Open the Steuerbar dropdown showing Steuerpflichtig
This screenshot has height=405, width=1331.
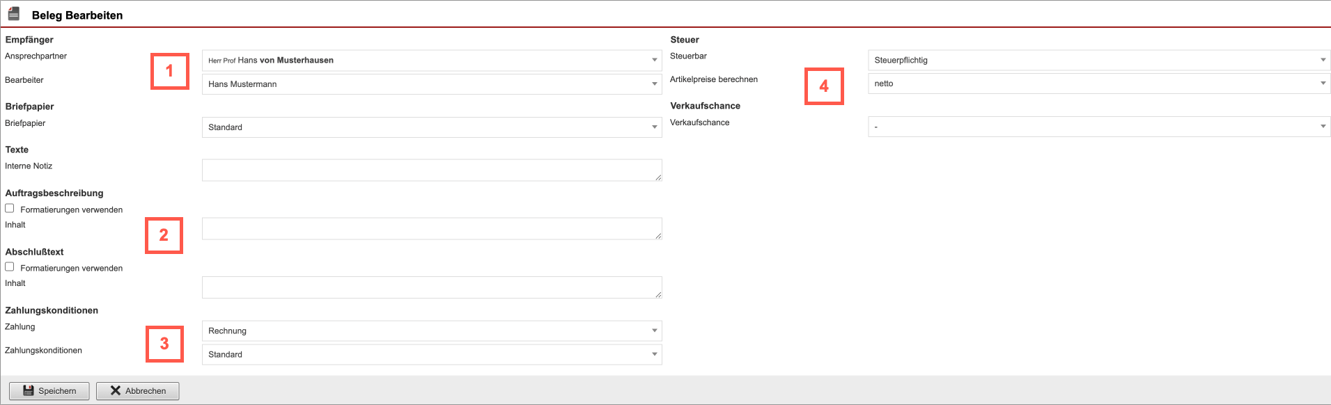coord(1098,61)
